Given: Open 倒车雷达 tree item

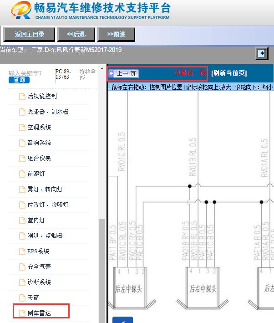Looking at the screenshot, I should (39, 313).
